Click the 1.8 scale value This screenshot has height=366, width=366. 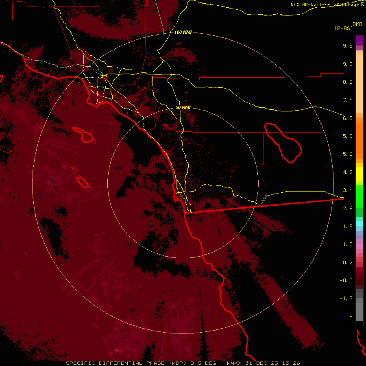(x=348, y=227)
